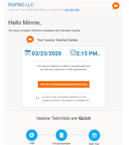The height and width of the screenshot is (145, 129).
Task: Click the clock icon next to 2:15 PM
Action: point(73,52)
